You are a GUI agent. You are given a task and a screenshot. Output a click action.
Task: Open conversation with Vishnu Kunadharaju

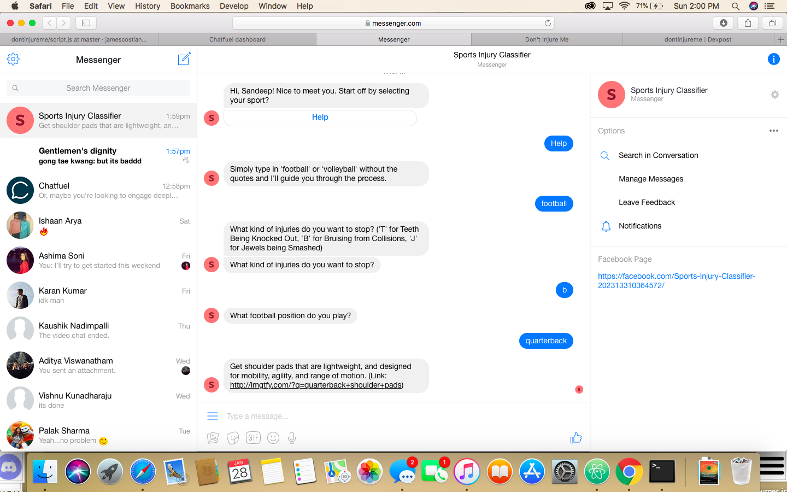tap(98, 400)
